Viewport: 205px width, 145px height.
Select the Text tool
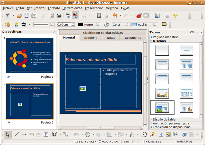46,134
